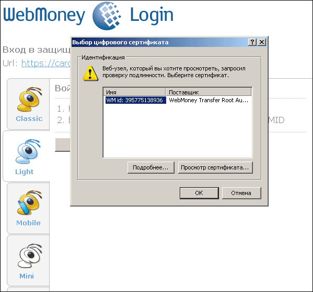
Task: Switch to the Mobile tab label
Action: pos(28,223)
